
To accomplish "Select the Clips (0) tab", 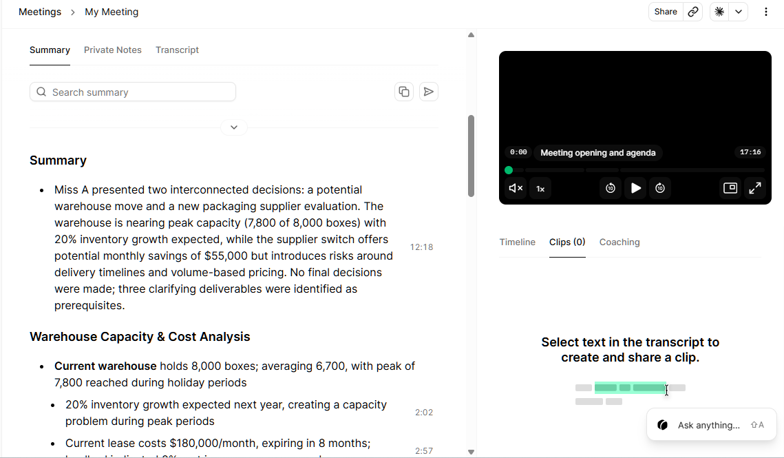I will (567, 242).
